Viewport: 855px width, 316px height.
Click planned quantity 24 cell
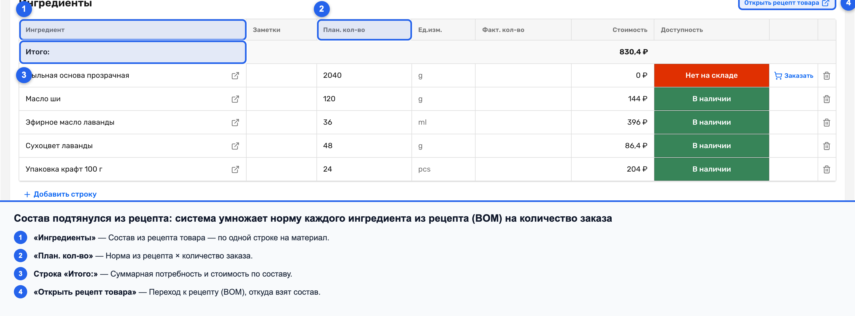click(x=364, y=169)
